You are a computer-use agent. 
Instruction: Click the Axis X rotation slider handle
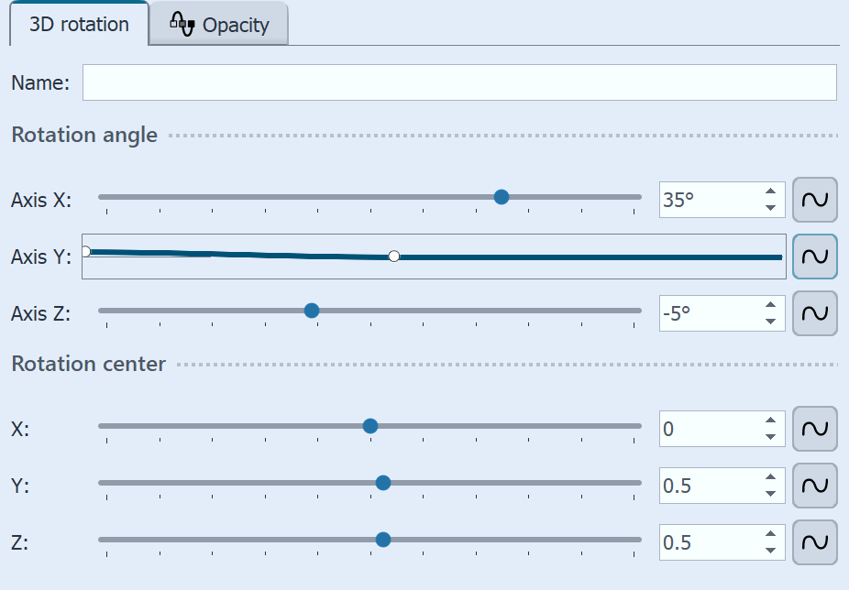pos(502,196)
